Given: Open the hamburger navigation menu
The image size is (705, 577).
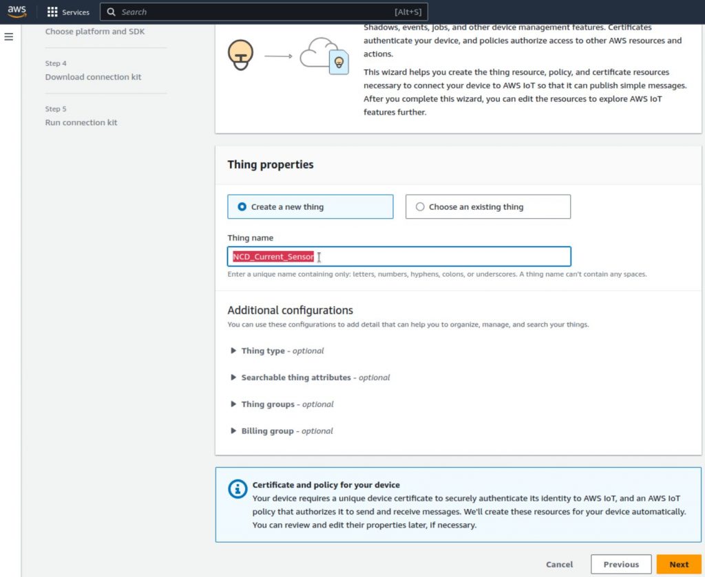Looking at the screenshot, I should pyautogui.click(x=9, y=36).
